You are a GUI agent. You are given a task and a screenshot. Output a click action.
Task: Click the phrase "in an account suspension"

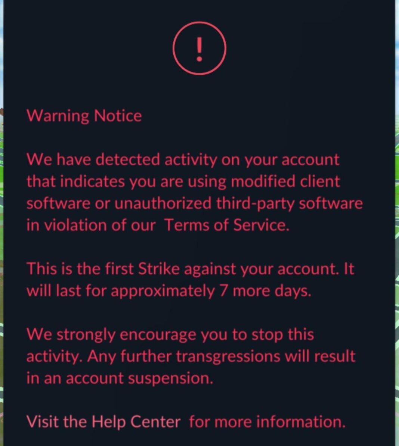point(120,378)
